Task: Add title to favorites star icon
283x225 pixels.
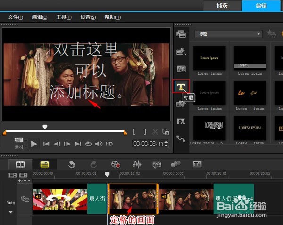Action: tap(271, 34)
